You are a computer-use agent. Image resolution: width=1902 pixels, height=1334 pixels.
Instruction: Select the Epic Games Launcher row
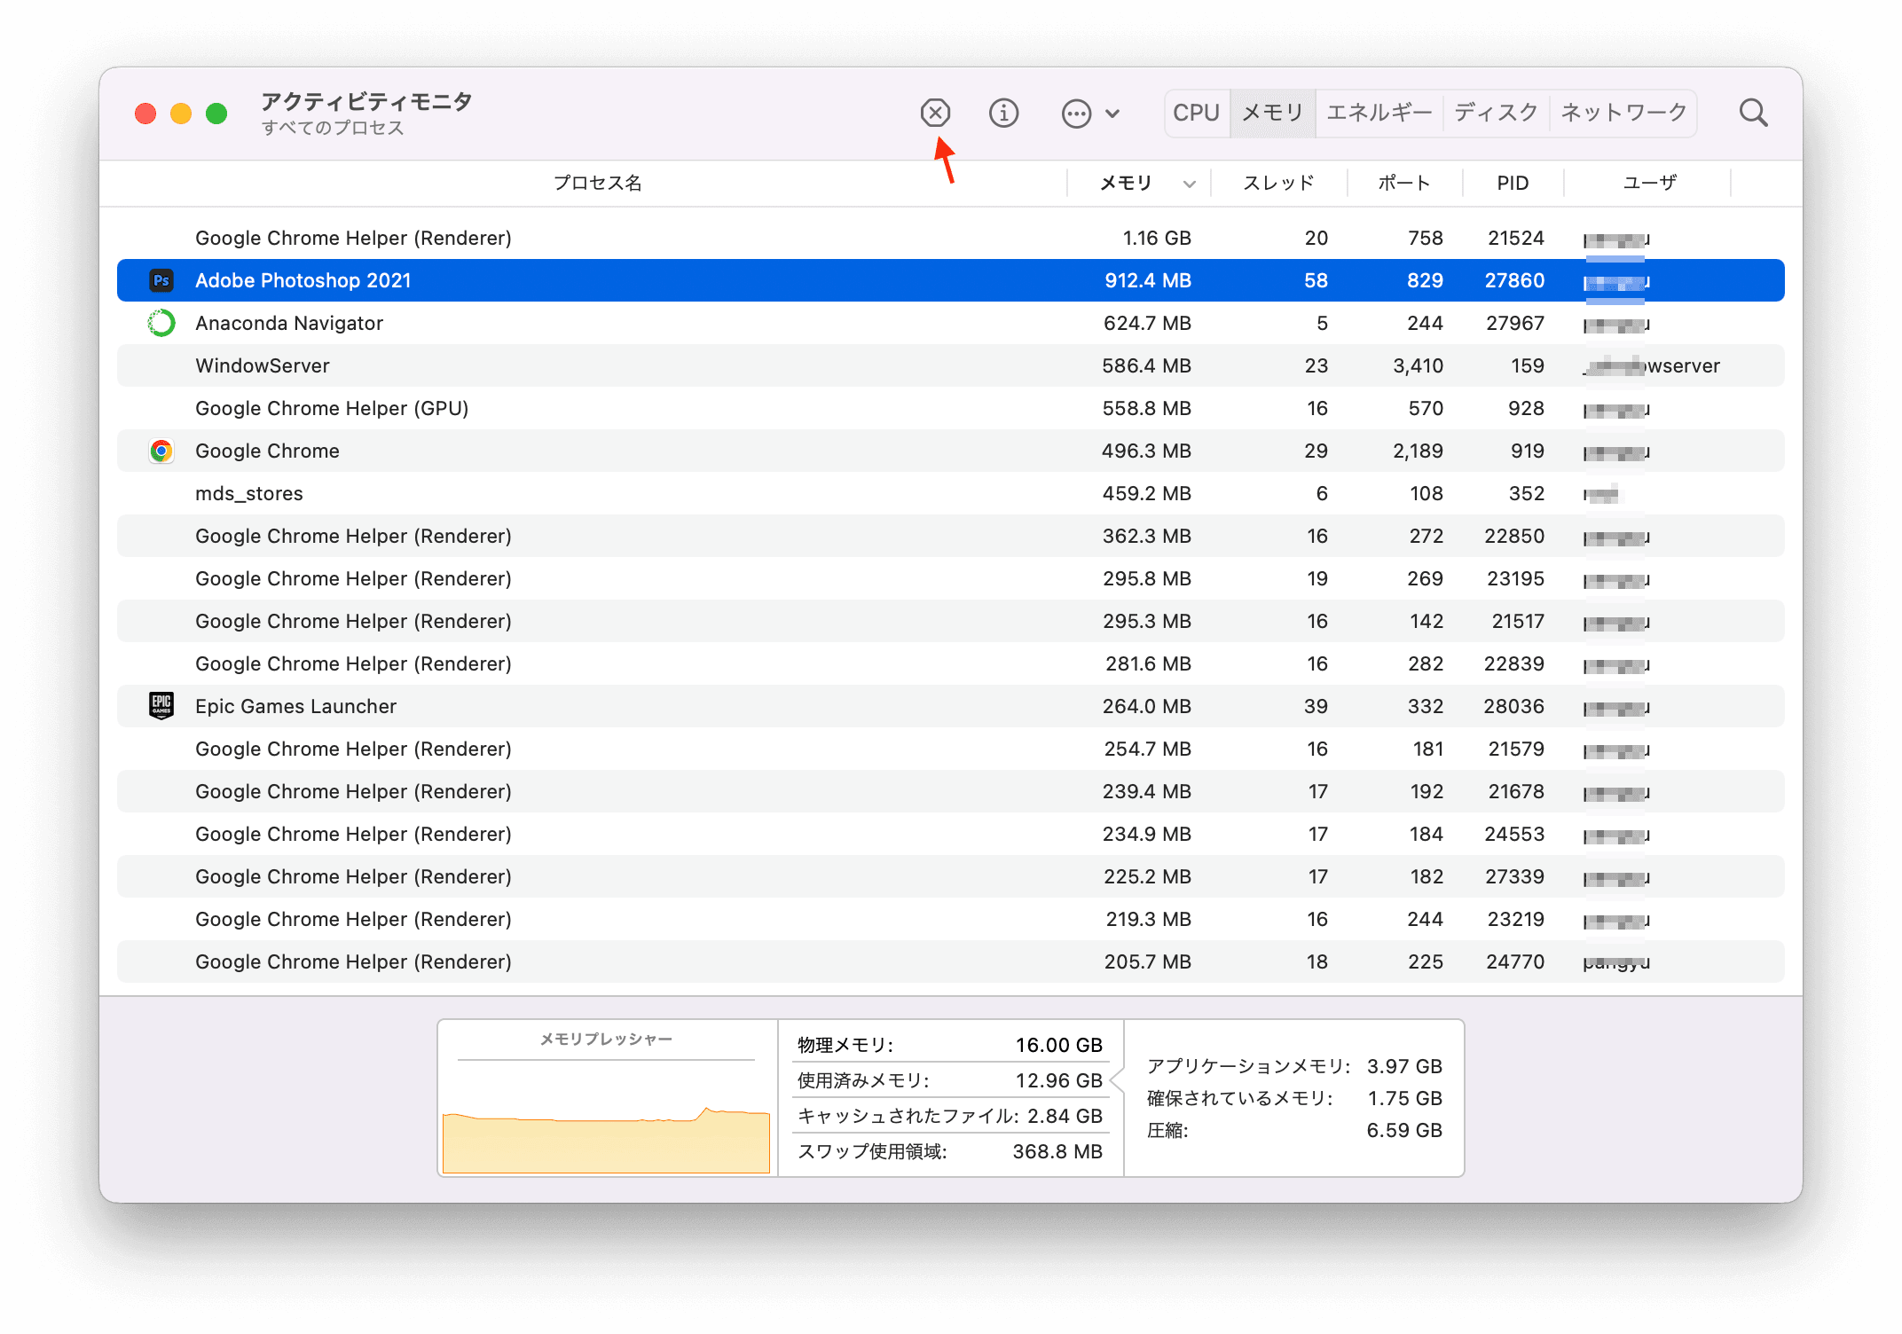tap(951, 706)
